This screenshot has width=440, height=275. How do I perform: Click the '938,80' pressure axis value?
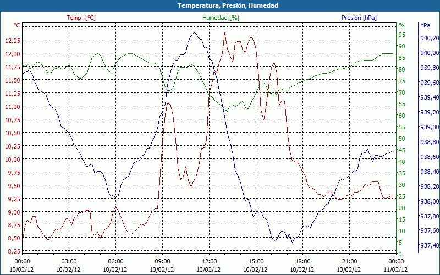(428, 142)
